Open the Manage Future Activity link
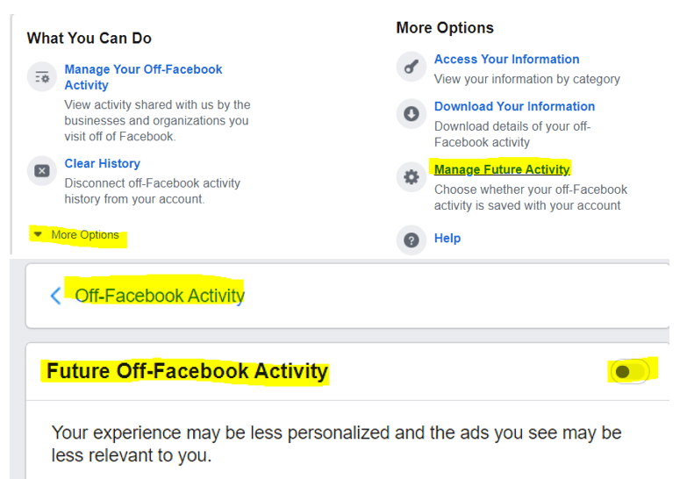This screenshot has width=687, height=479. click(x=502, y=169)
